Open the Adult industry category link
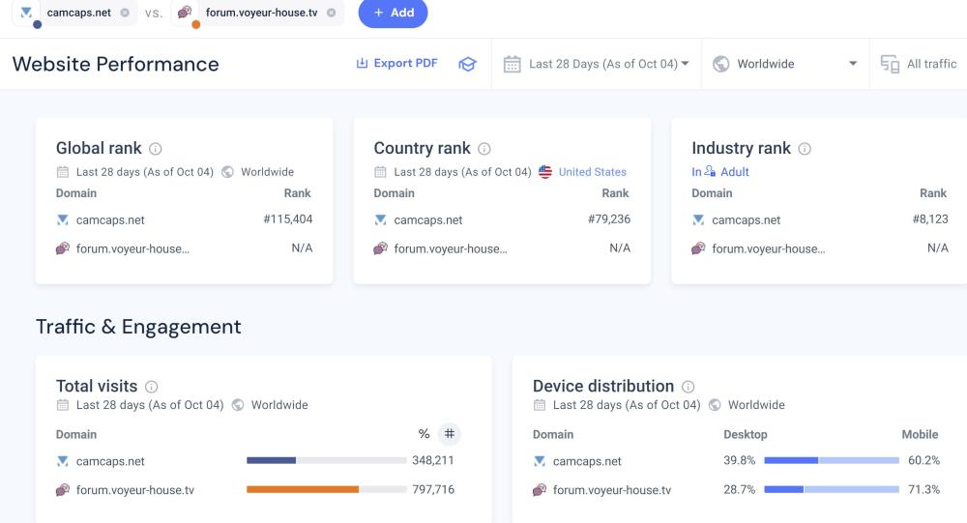 point(734,172)
